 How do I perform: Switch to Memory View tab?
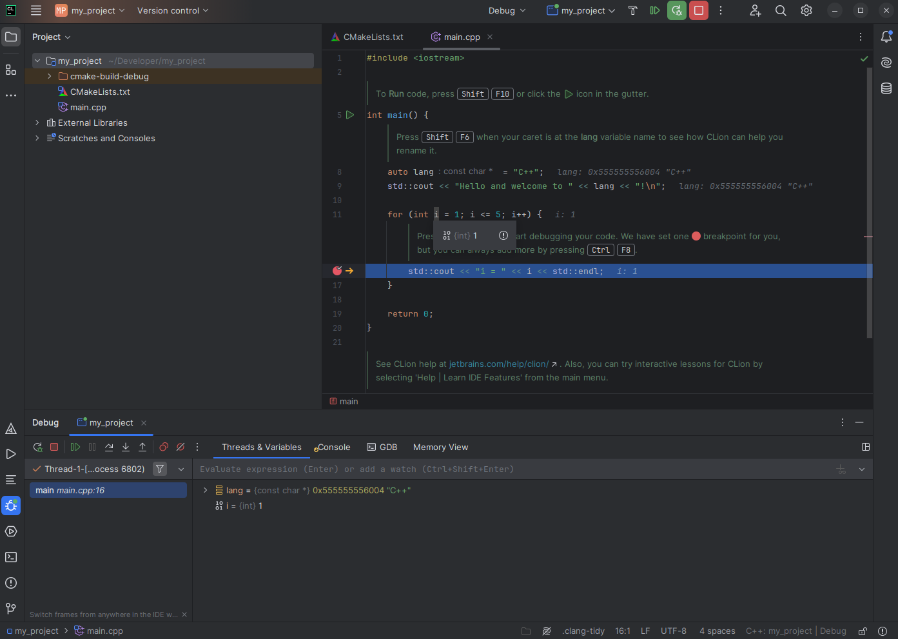click(440, 447)
